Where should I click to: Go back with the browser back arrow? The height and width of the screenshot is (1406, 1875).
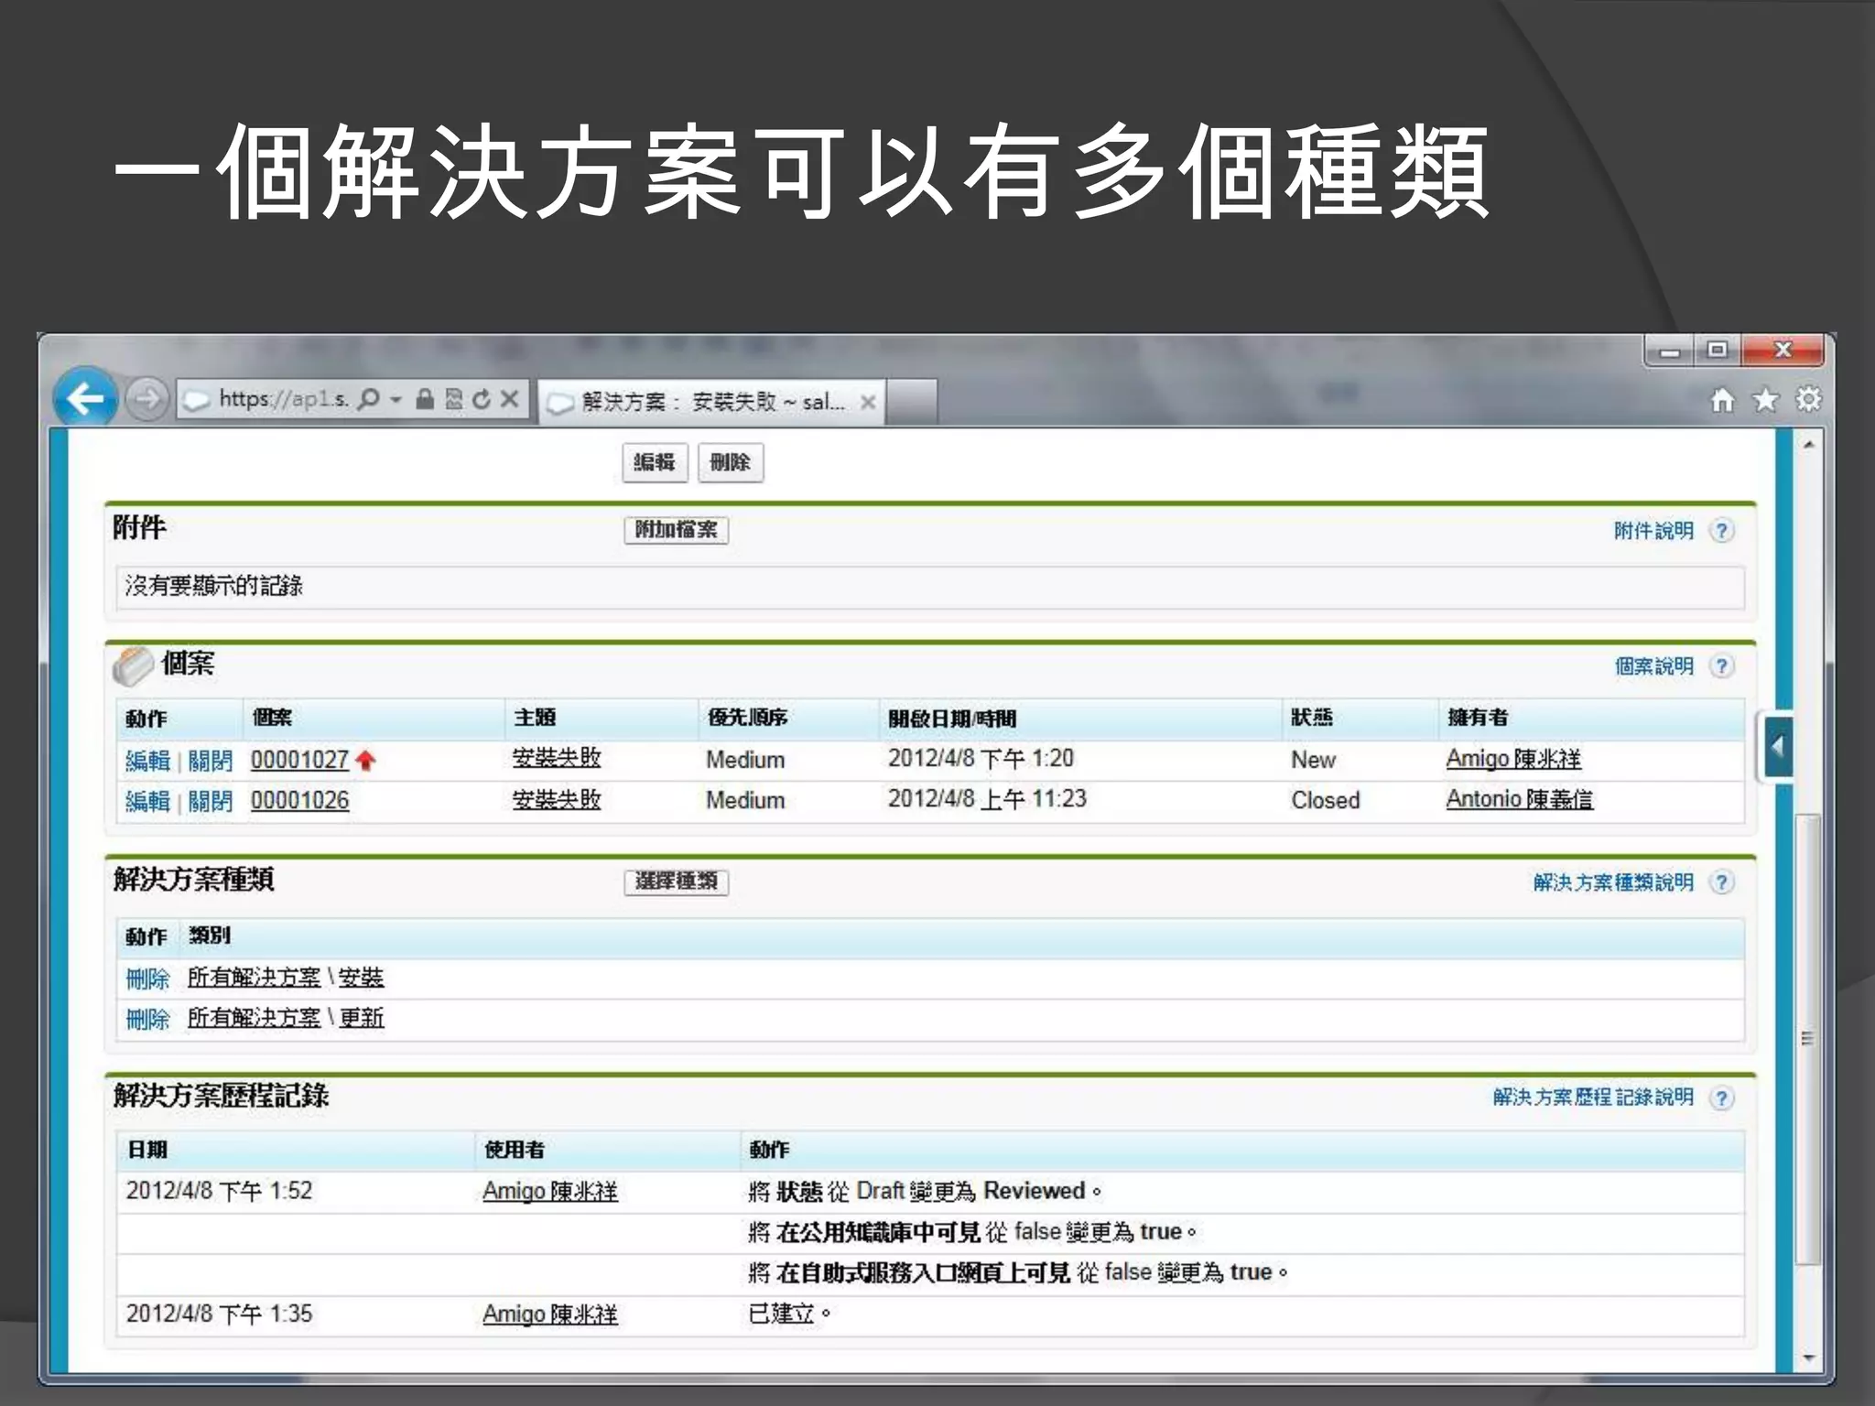85,398
